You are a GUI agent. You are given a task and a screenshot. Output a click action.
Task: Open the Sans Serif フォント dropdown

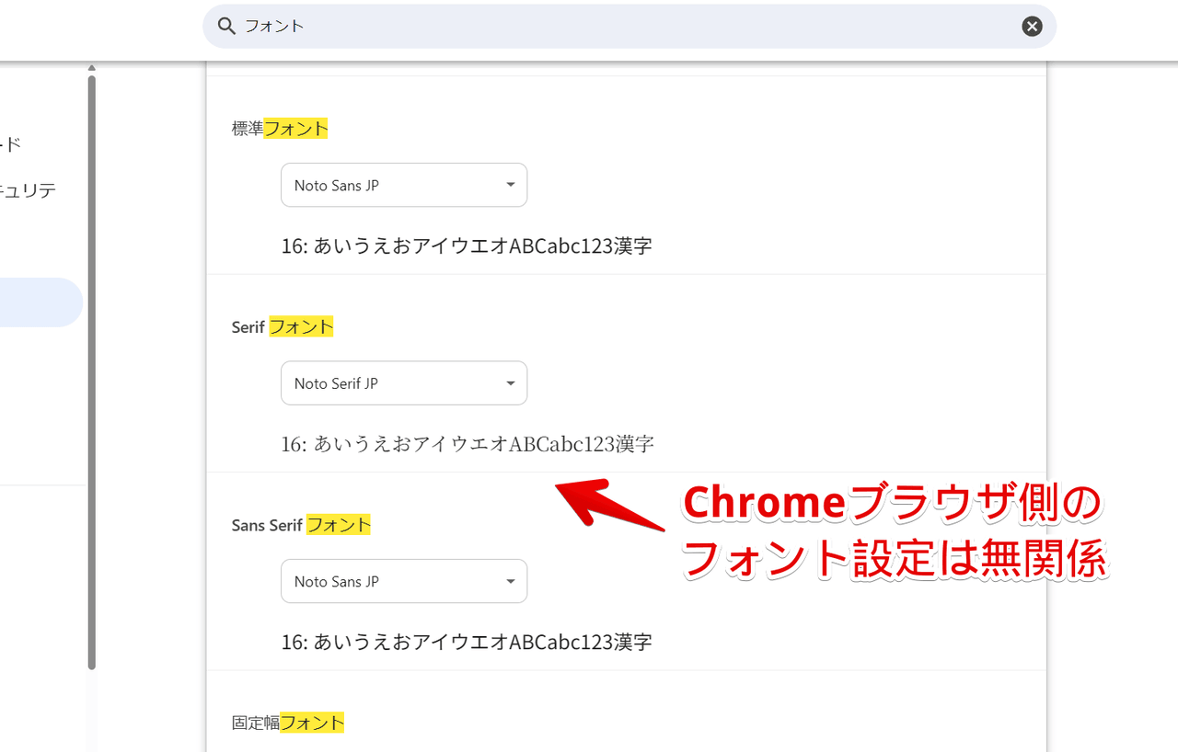[x=404, y=581]
